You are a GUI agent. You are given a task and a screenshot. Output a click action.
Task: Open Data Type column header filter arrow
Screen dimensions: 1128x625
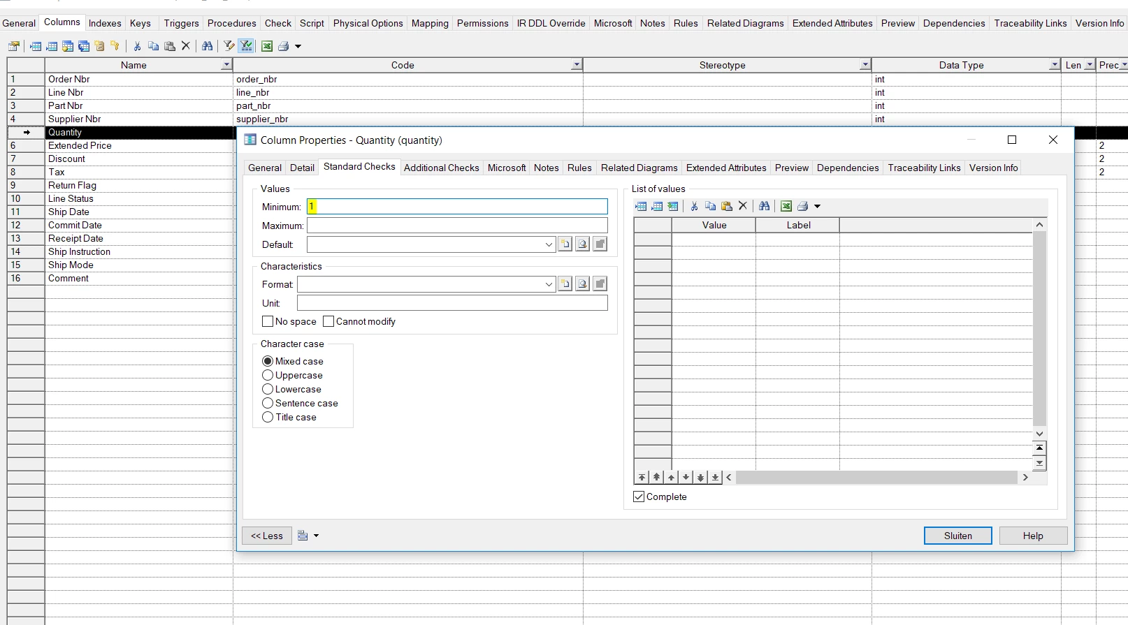1055,65
